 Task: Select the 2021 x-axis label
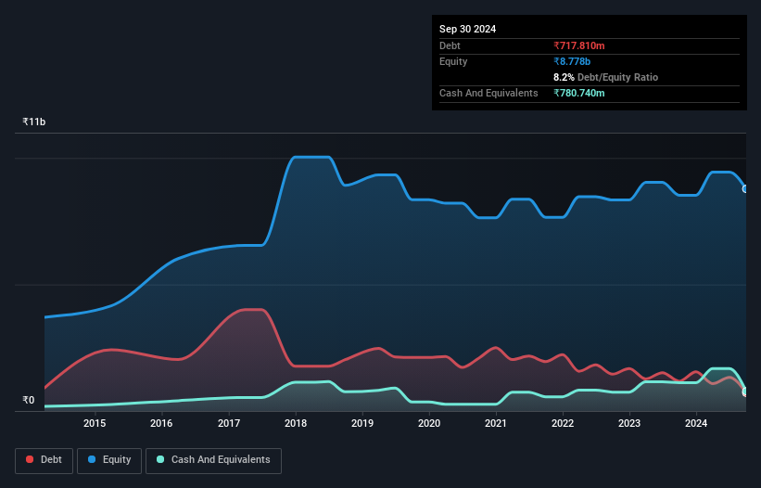point(496,423)
